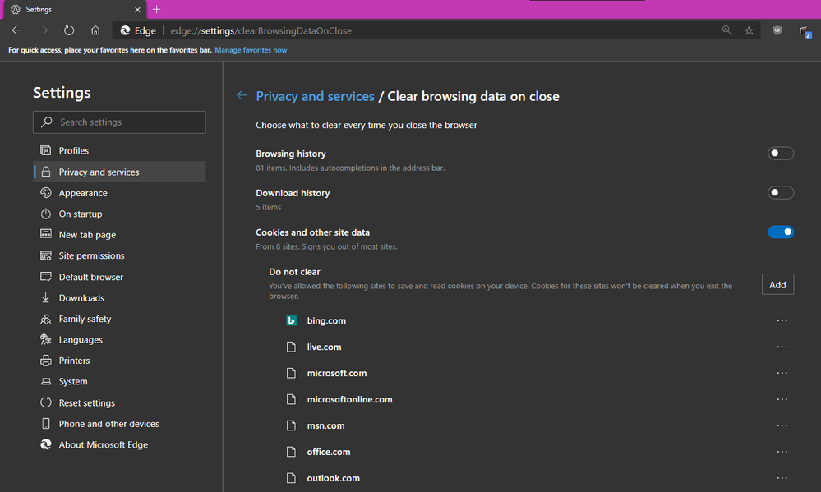Open the extension icon with badge 2

pyautogui.click(x=805, y=31)
